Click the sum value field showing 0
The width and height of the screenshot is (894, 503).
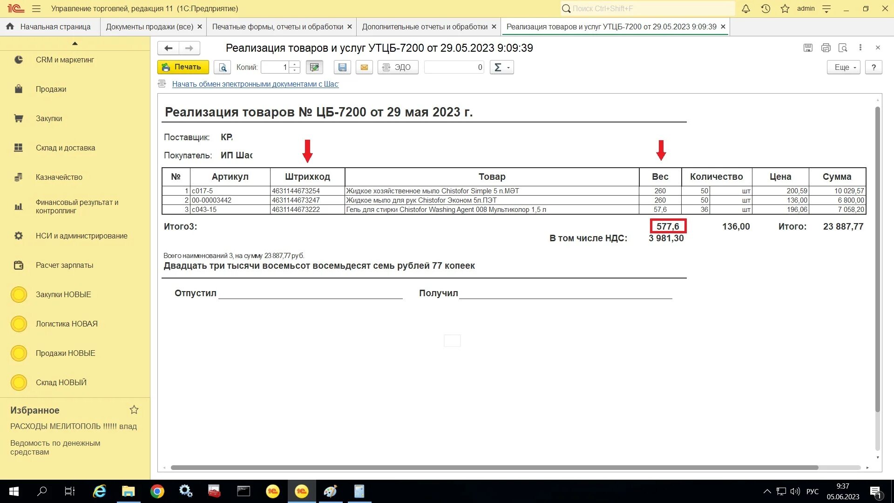pos(454,68)
